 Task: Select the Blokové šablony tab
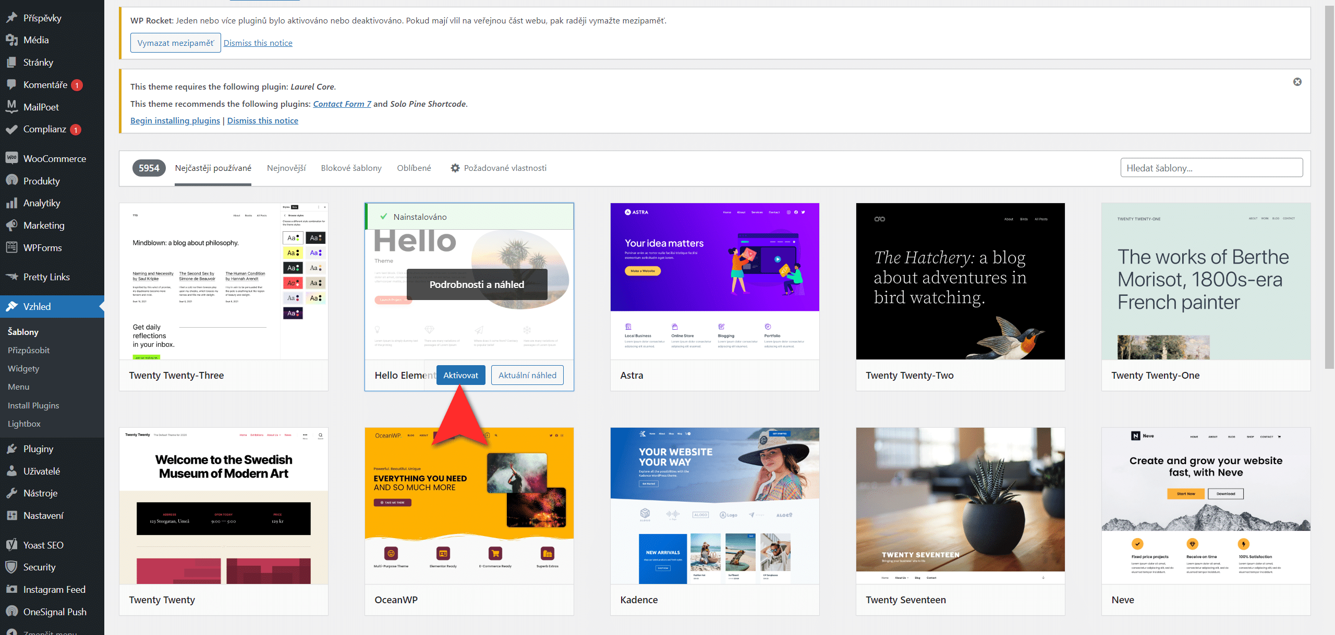[x=351, y=168]
